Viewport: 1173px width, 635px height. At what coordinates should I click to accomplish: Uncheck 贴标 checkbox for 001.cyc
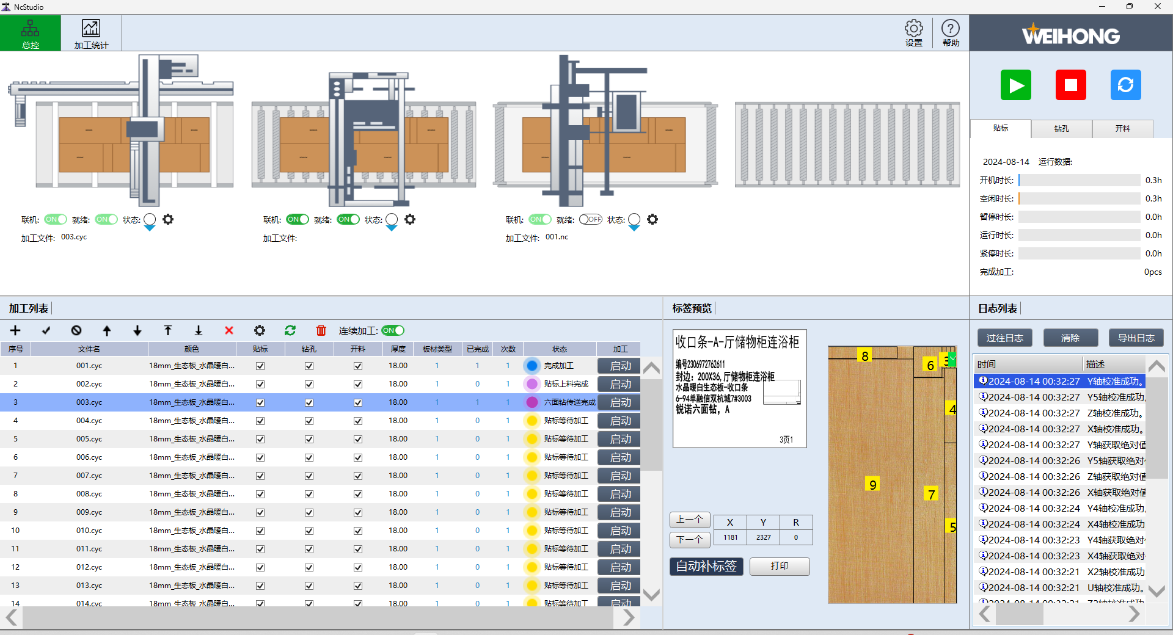click(260, 366)
